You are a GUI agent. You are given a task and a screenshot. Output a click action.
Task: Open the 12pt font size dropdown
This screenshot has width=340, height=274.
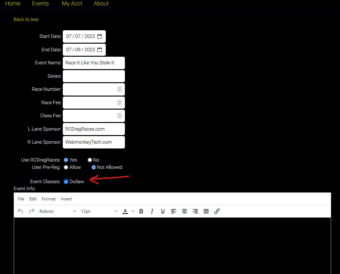[99, 211]
